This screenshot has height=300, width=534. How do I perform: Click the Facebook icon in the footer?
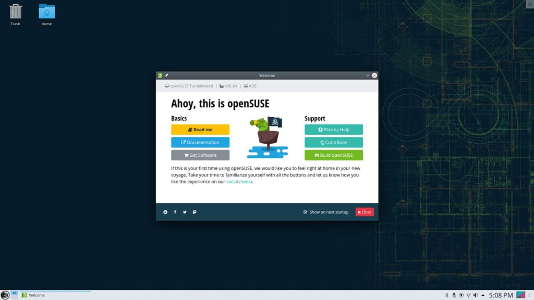pos(175,212)
